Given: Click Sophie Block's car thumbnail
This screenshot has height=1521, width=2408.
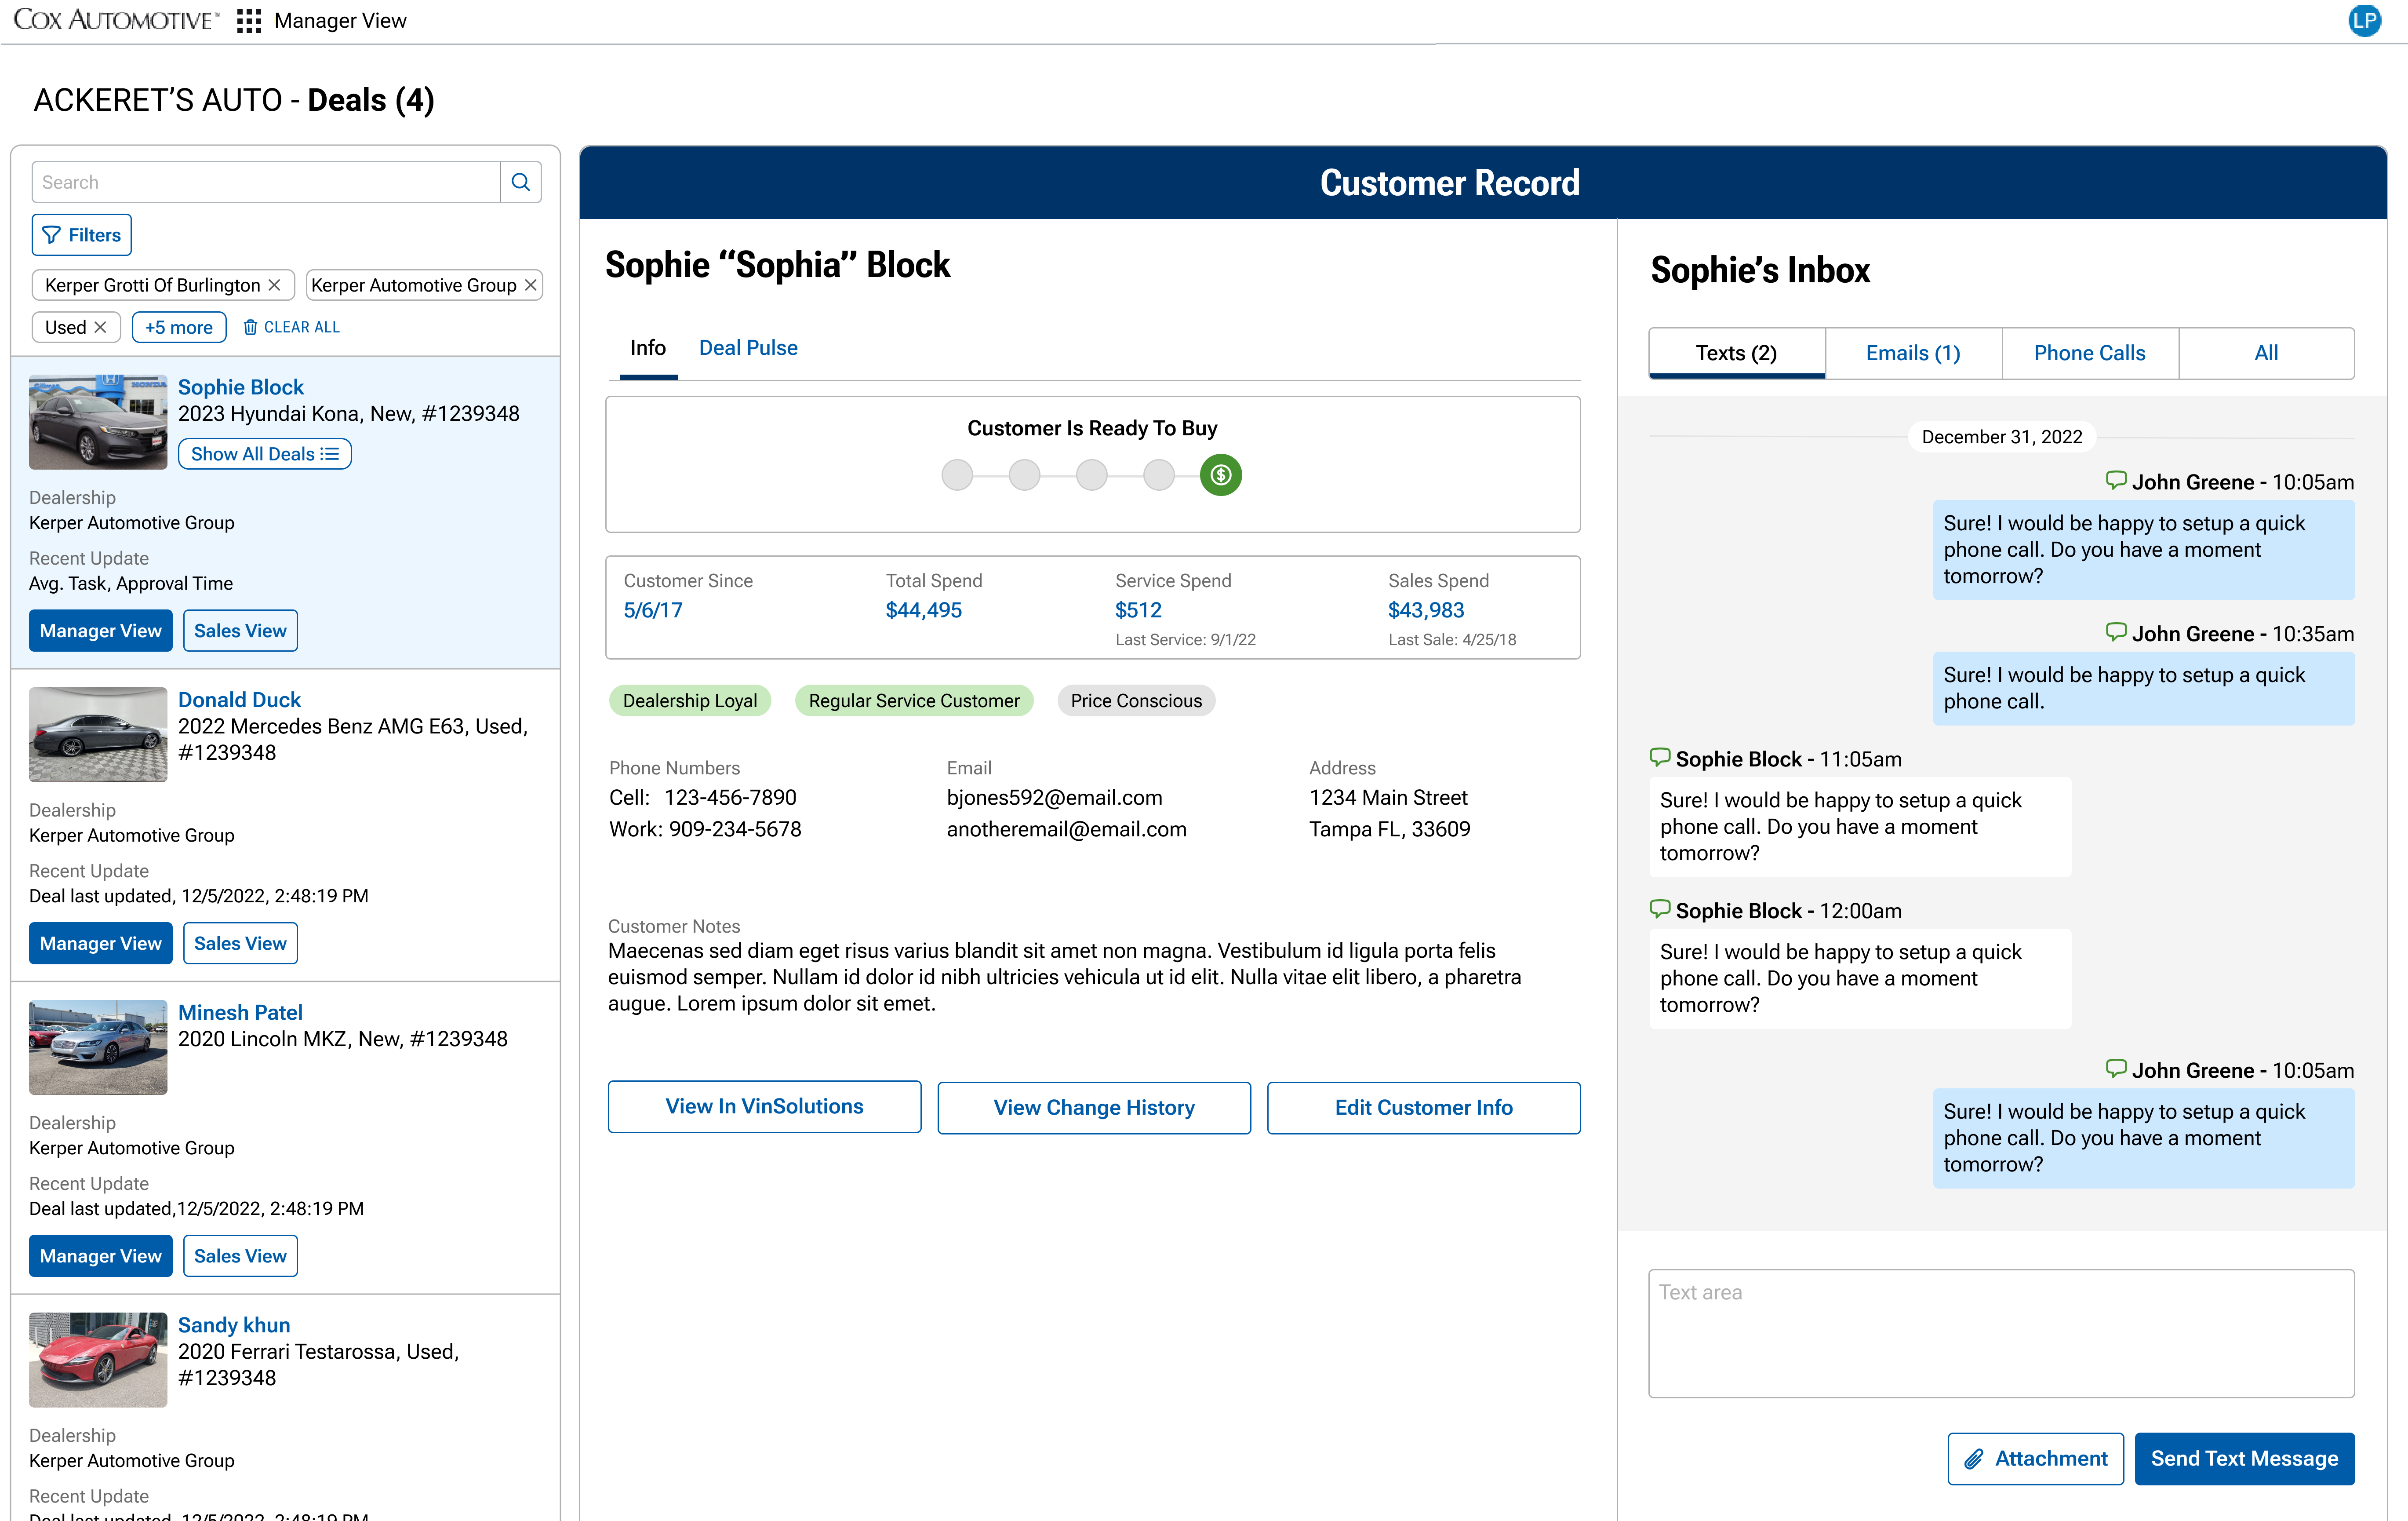Looking at the screenshot, I should [98, 422].
